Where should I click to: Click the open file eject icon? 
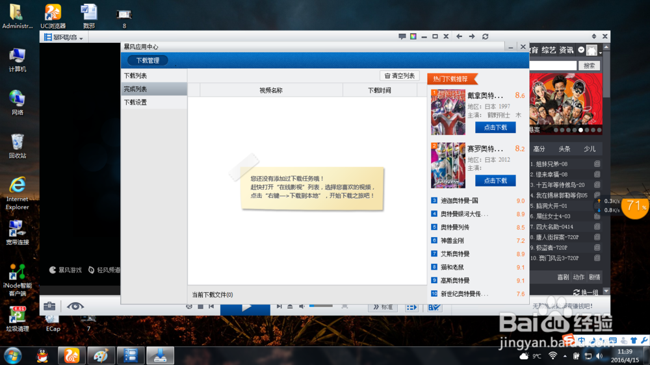pyautogui.click(x=290, y=306)
